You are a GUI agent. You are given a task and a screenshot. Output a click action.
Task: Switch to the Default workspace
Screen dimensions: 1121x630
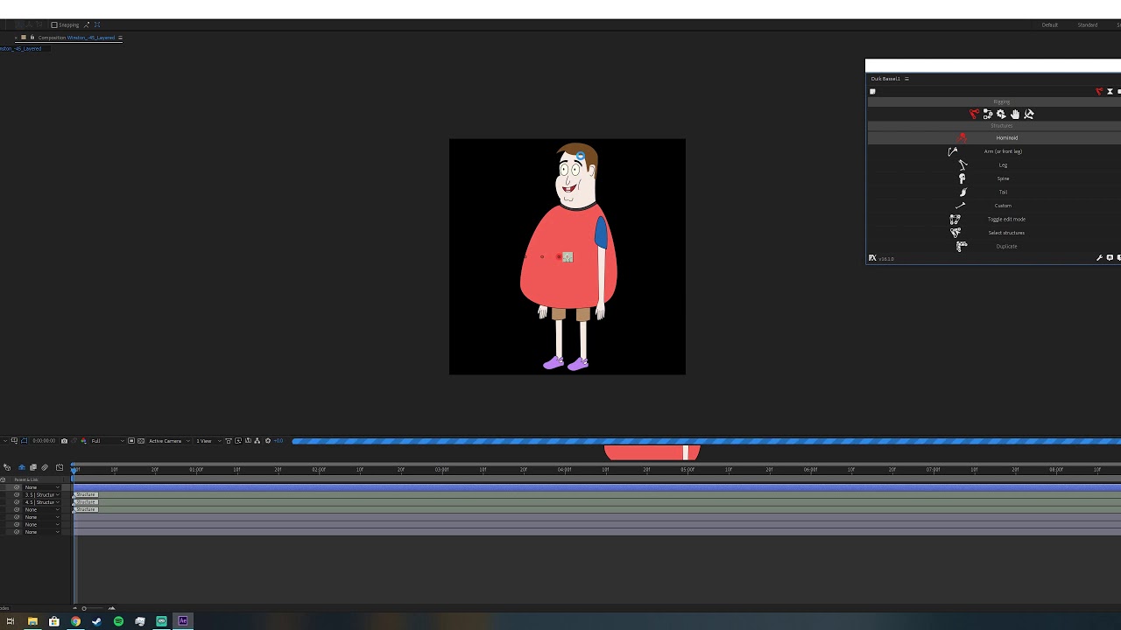[1049, 24]
